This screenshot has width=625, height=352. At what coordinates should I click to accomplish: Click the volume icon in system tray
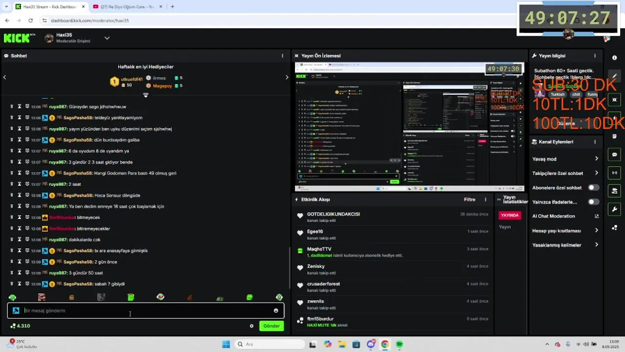[x=585, y=344]
